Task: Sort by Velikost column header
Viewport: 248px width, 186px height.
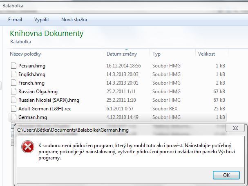Action: point(206,54)
